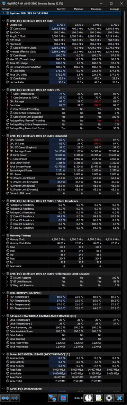Click the clock icon beside Bus Clock

tap(8, 32)
